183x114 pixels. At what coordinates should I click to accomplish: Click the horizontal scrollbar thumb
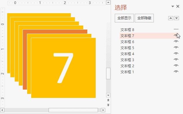tap(73, 110)
